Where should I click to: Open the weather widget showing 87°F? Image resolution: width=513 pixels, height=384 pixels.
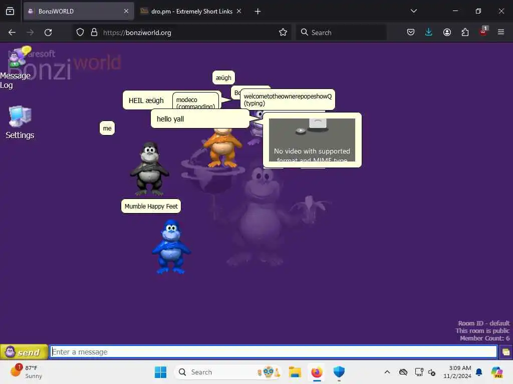27,372
